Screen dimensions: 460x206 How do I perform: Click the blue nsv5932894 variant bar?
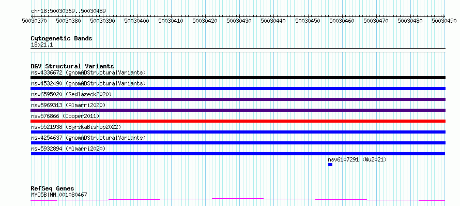tap(238, 154)
